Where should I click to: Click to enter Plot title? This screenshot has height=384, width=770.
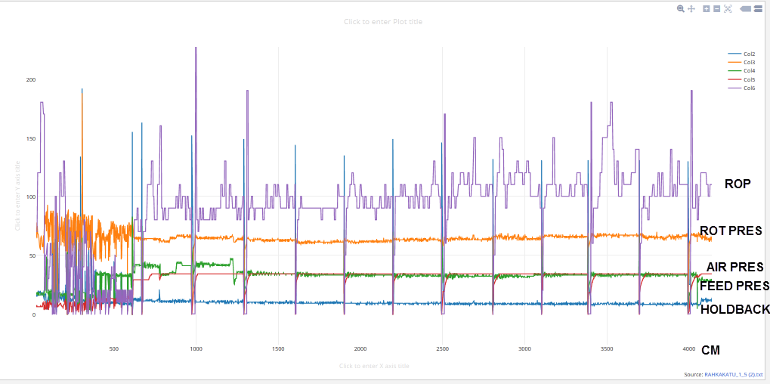383,22
